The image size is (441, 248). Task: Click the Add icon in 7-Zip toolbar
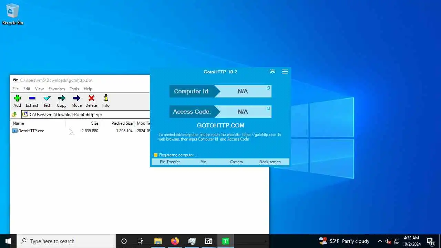tap(17, 99)
